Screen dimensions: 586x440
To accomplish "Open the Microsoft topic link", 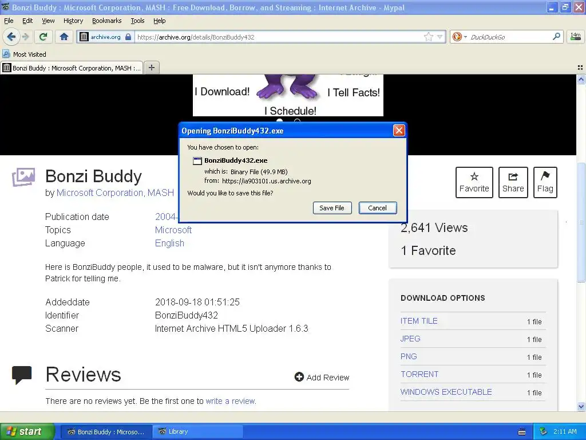I will (x=173, y=230).
